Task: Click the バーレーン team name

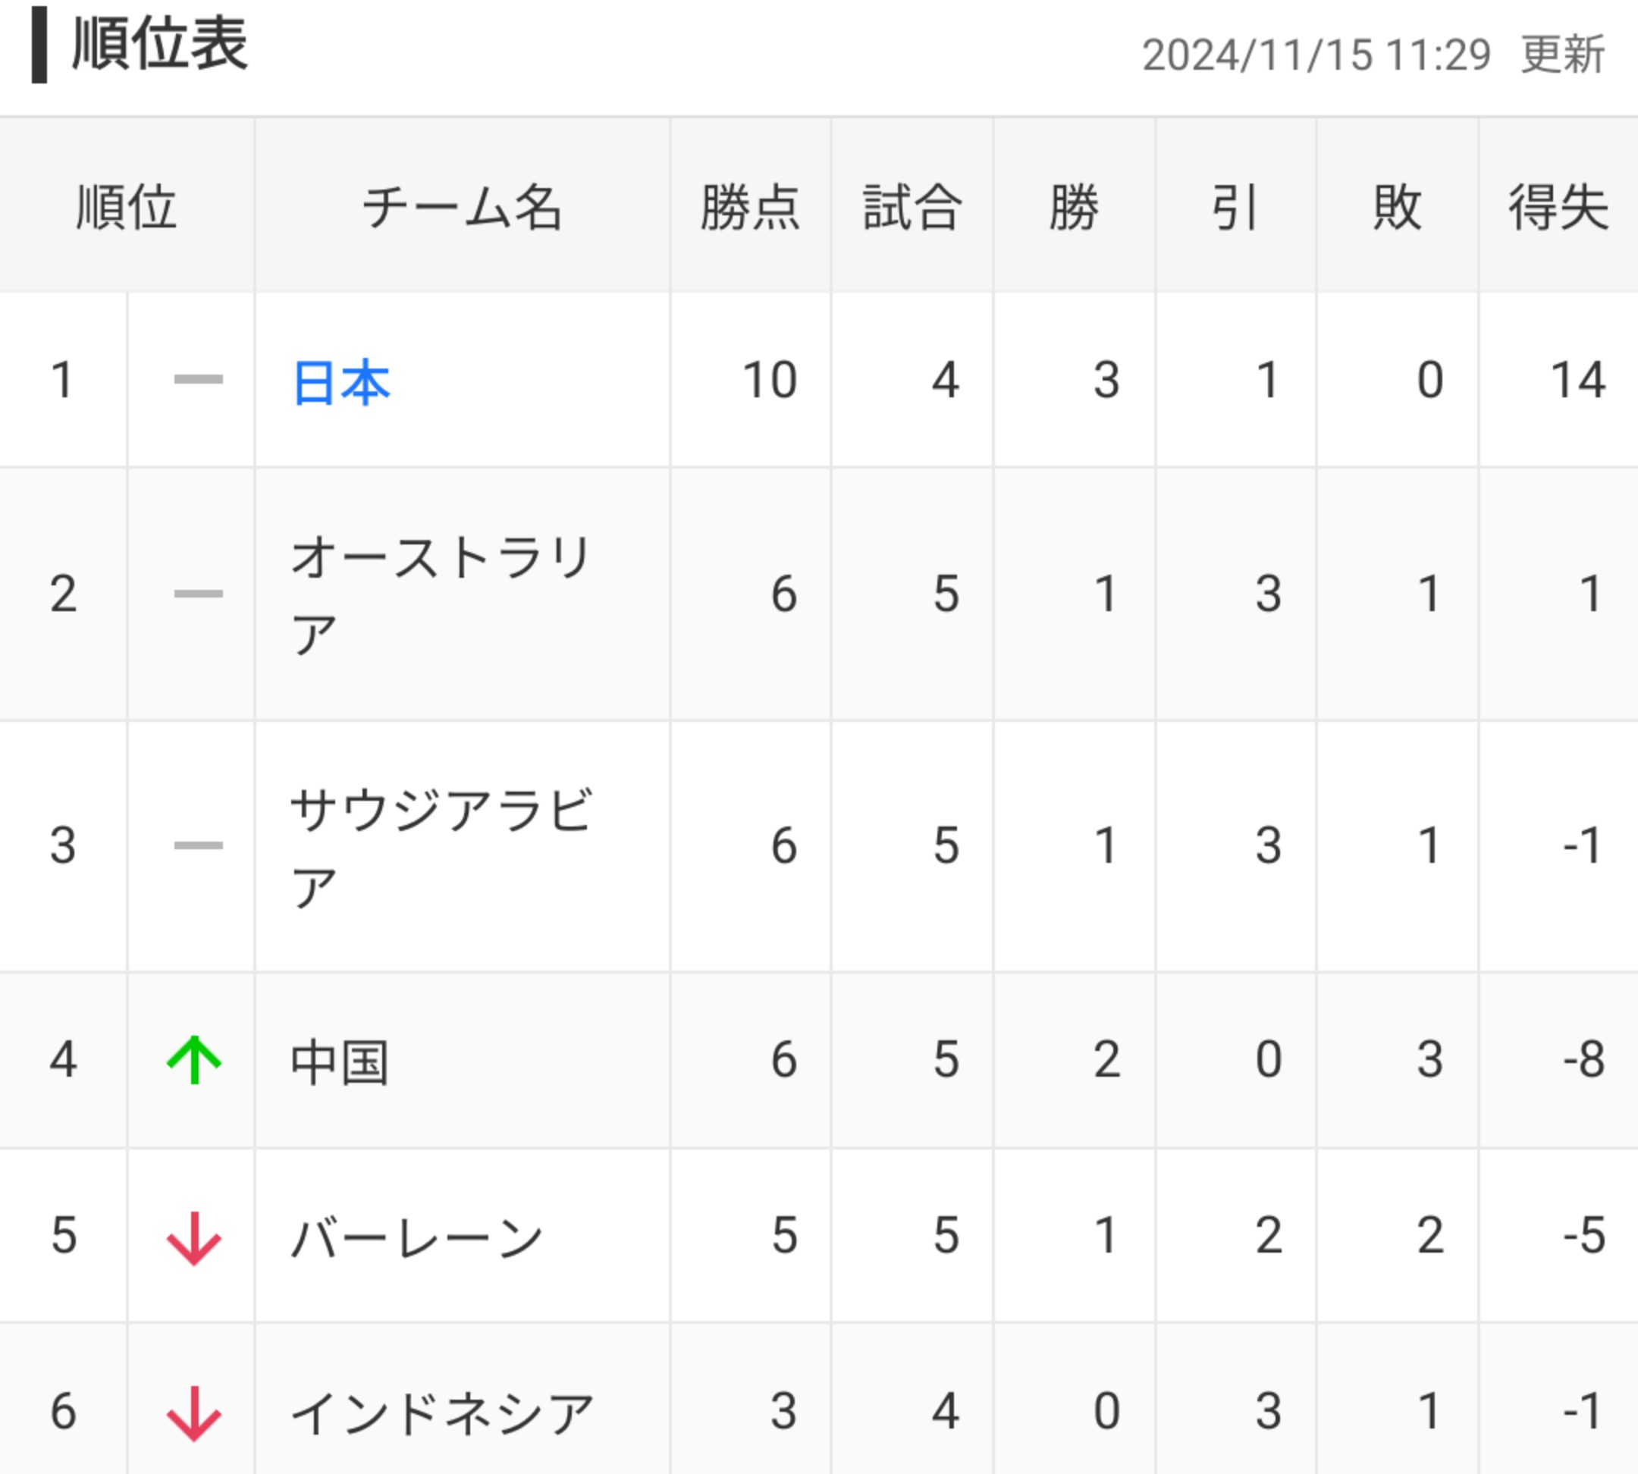Action: [416, 1238]
